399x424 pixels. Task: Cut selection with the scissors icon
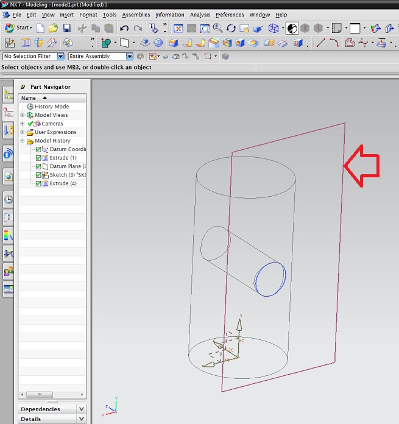82,28
